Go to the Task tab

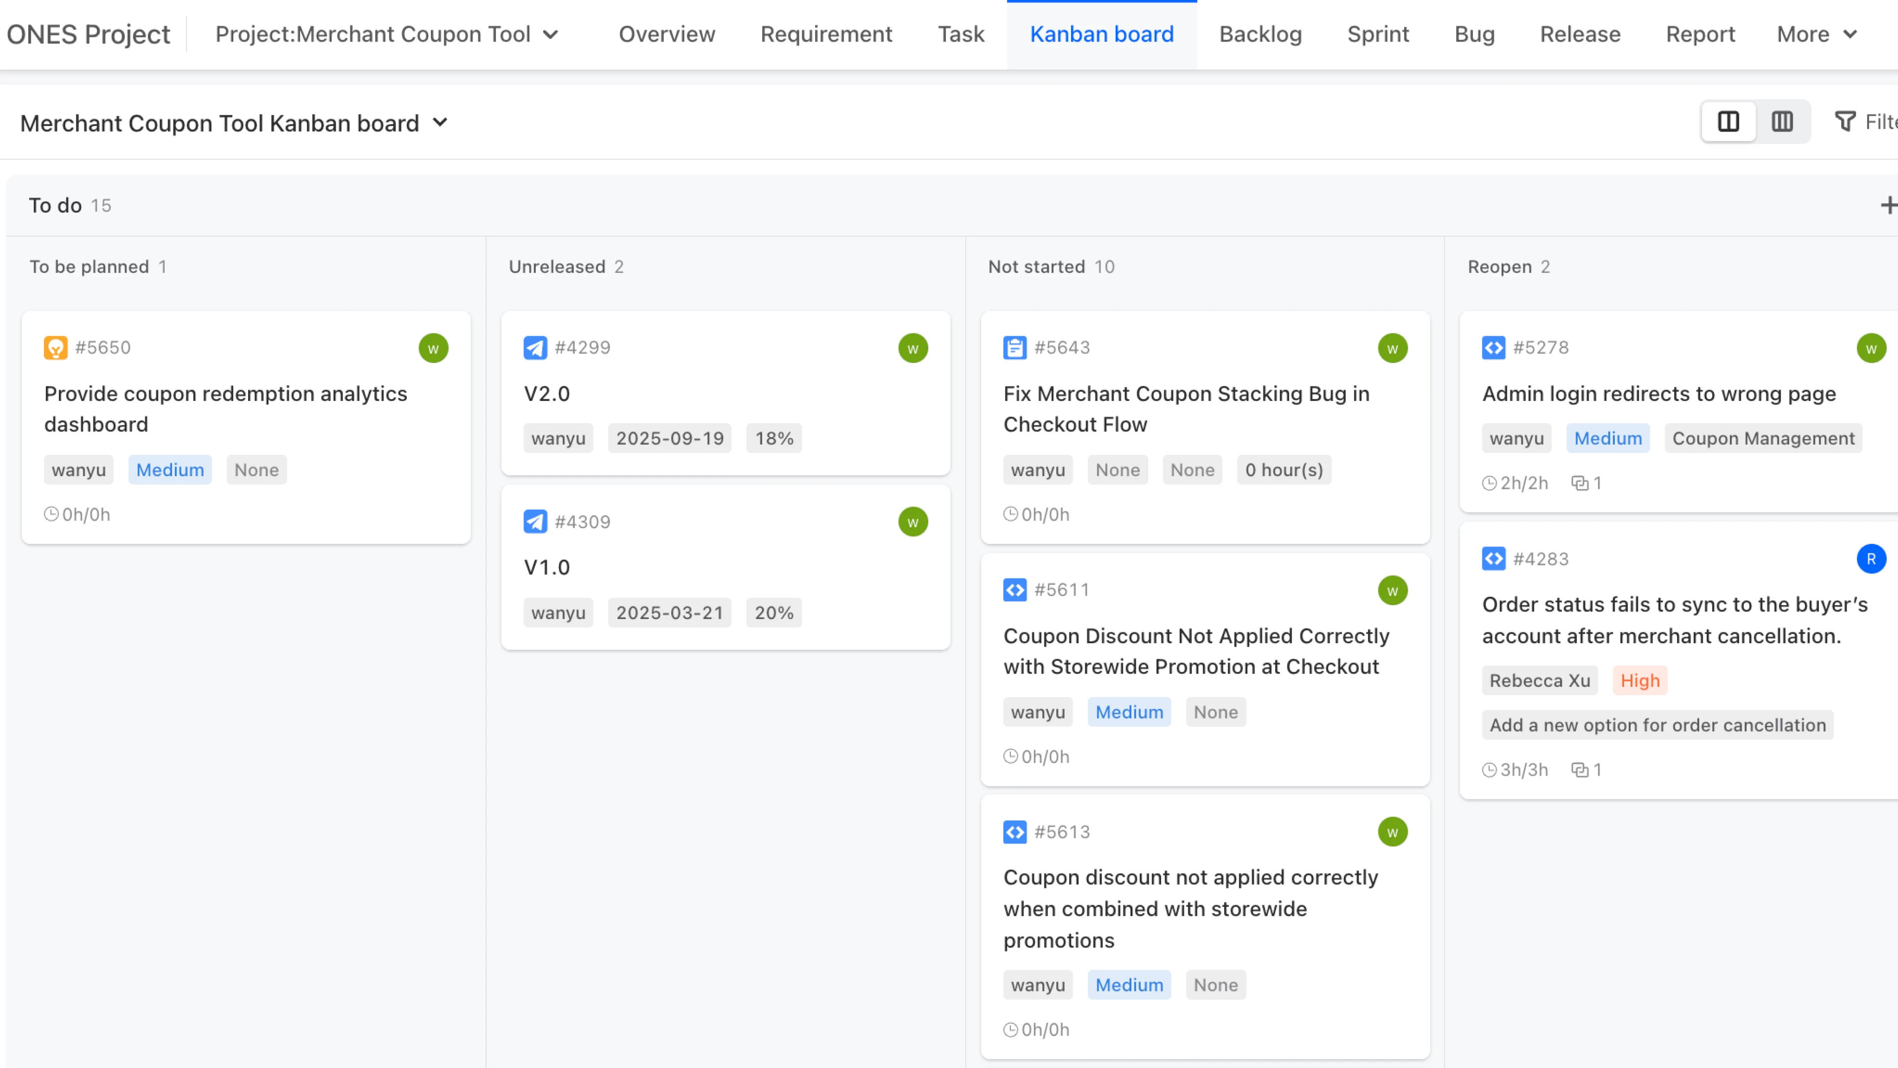[x=961, y=34]
